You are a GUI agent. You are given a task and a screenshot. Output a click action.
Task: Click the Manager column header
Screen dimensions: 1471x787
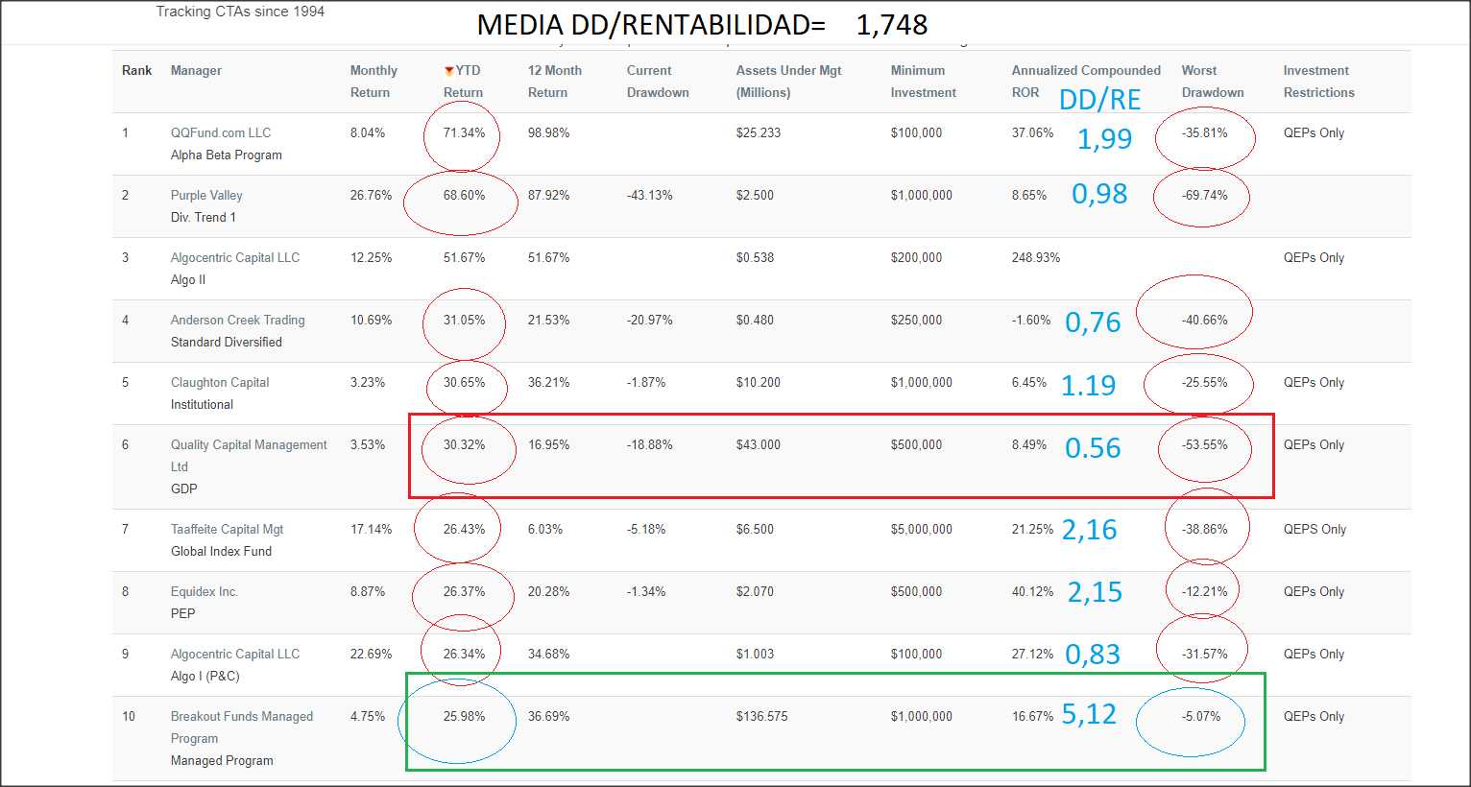tap(196, 71)
